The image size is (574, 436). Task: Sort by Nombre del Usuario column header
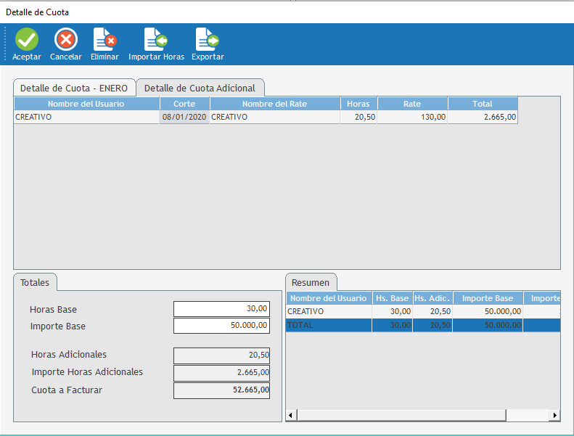tap(86, 104)
